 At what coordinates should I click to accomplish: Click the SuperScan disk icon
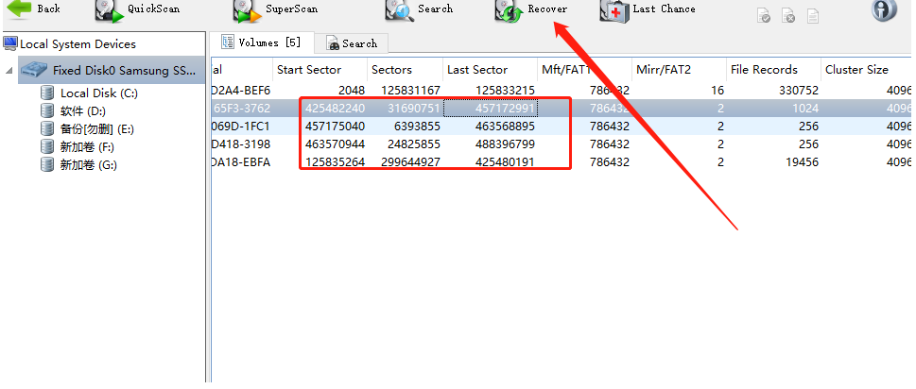coord(247,11)
